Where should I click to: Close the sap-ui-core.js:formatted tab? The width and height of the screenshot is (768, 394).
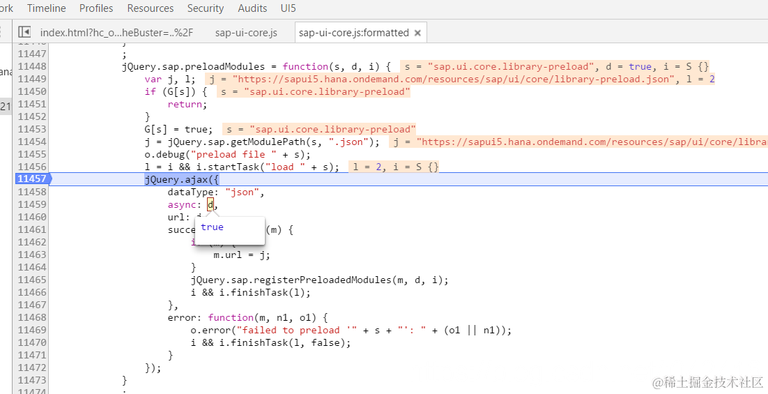pos(417,33)
